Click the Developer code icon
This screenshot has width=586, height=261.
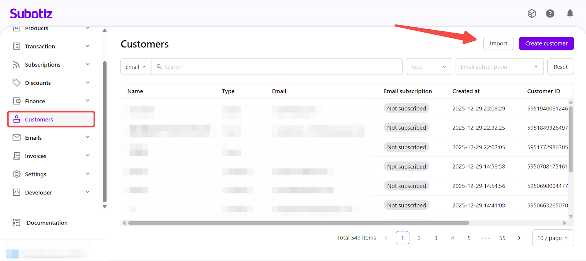click(x=16, y=192)
